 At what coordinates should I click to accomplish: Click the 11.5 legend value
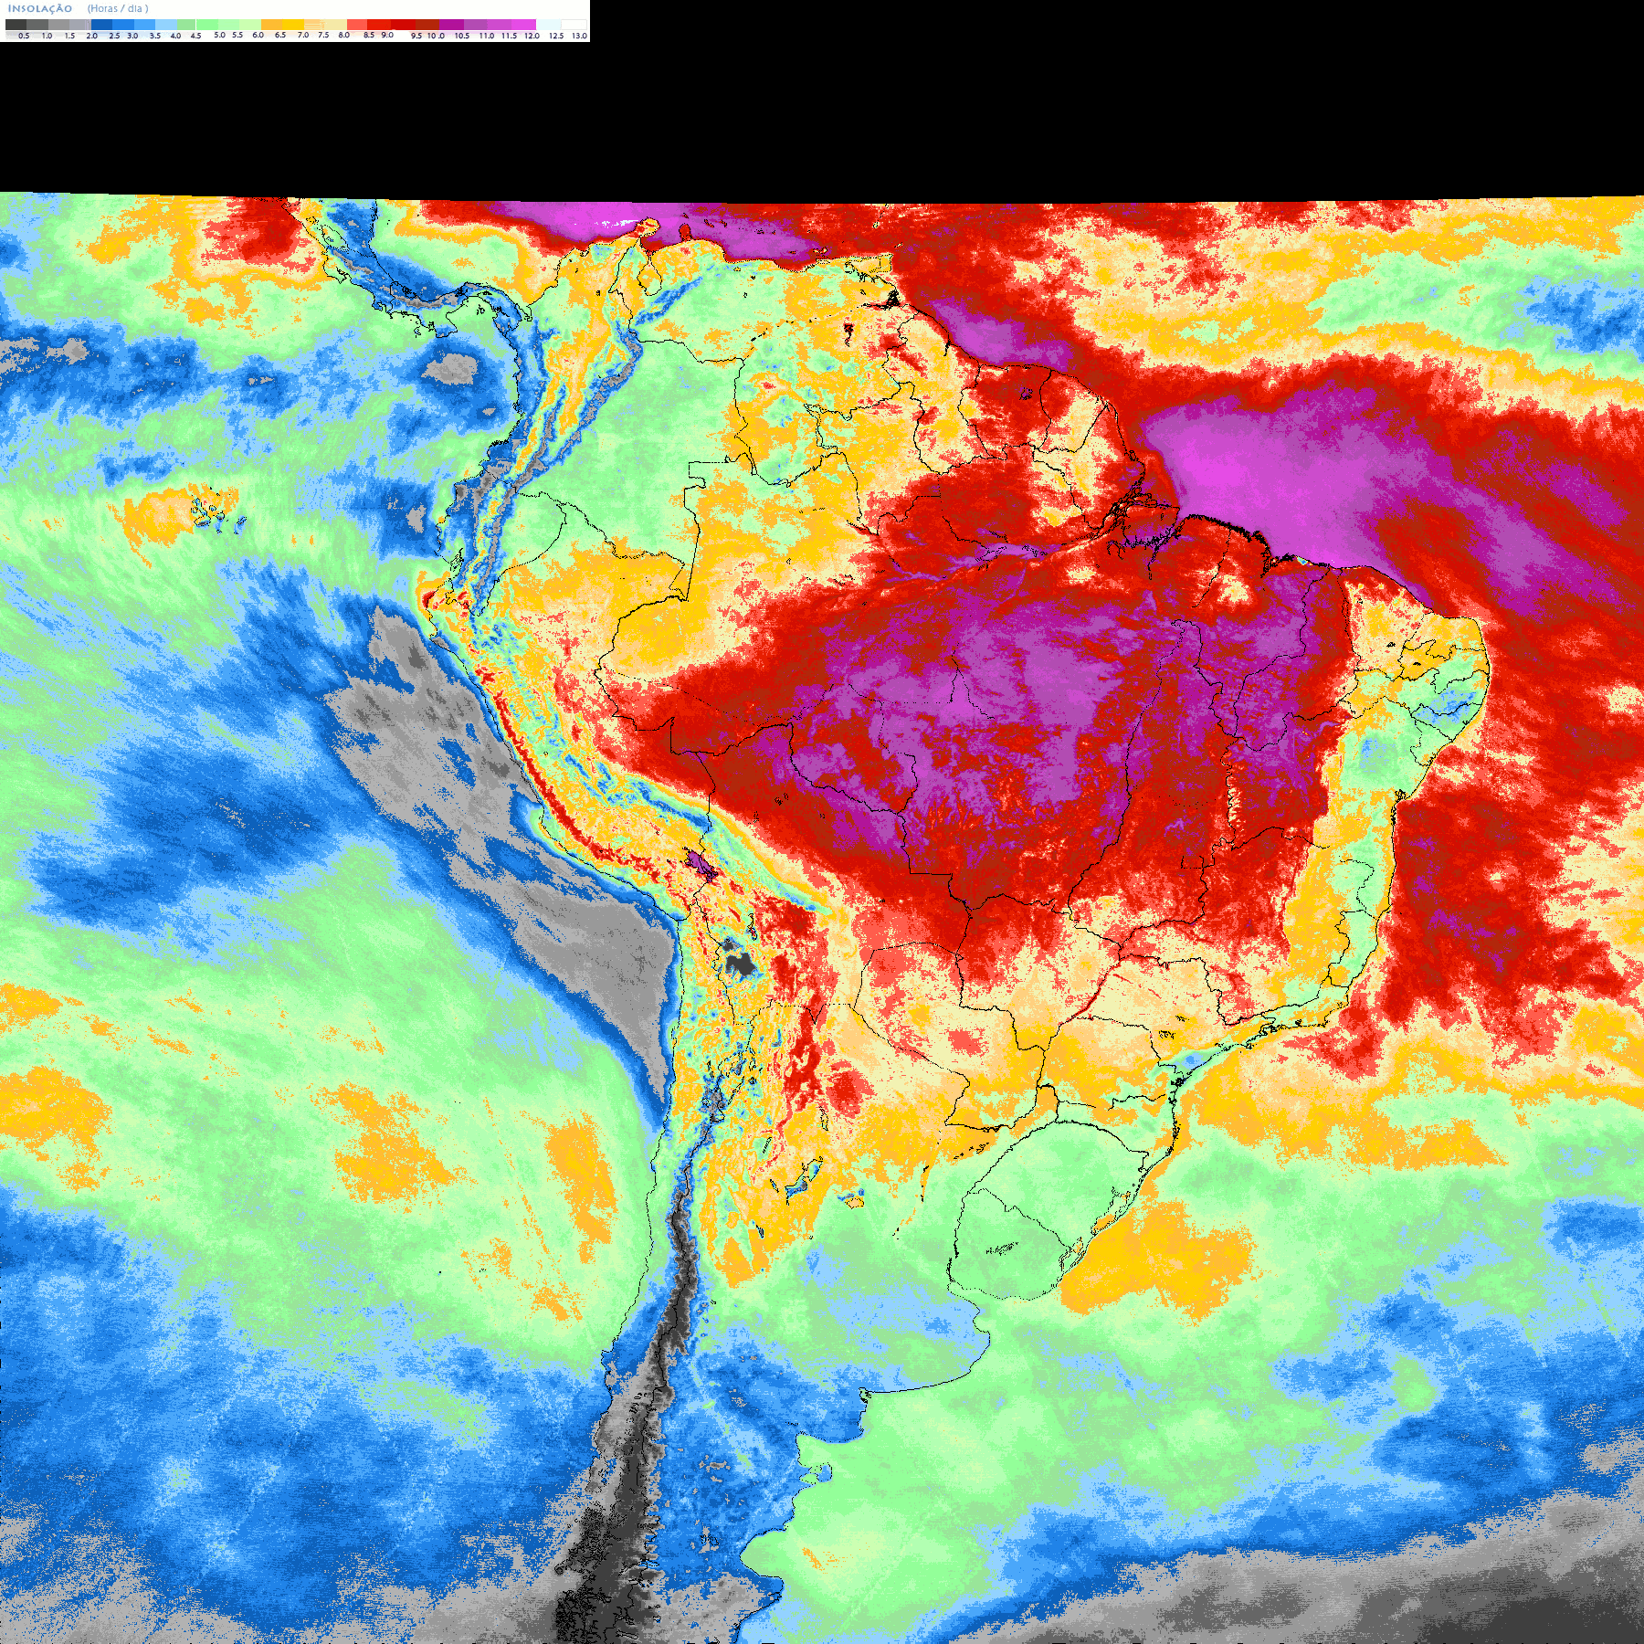509,36
